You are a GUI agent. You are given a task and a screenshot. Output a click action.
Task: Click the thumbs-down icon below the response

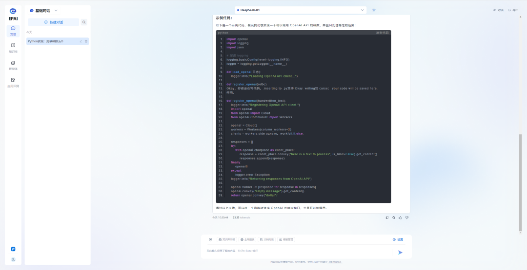coord(407,217)
